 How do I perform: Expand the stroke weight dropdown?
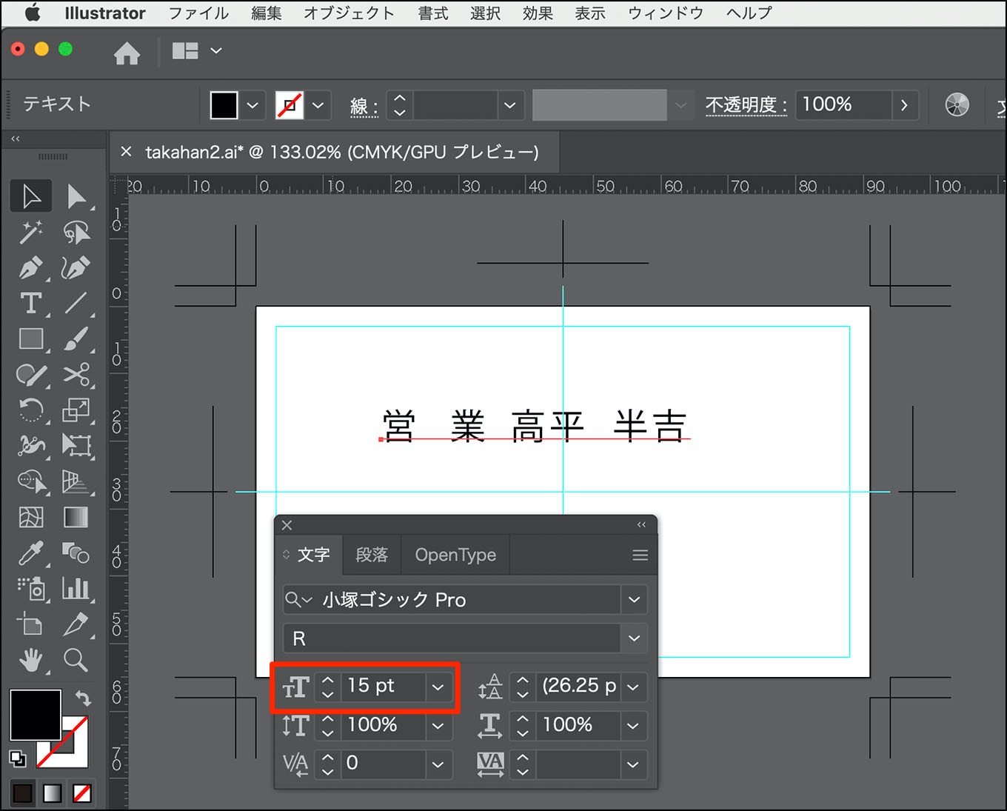(509, 105)
